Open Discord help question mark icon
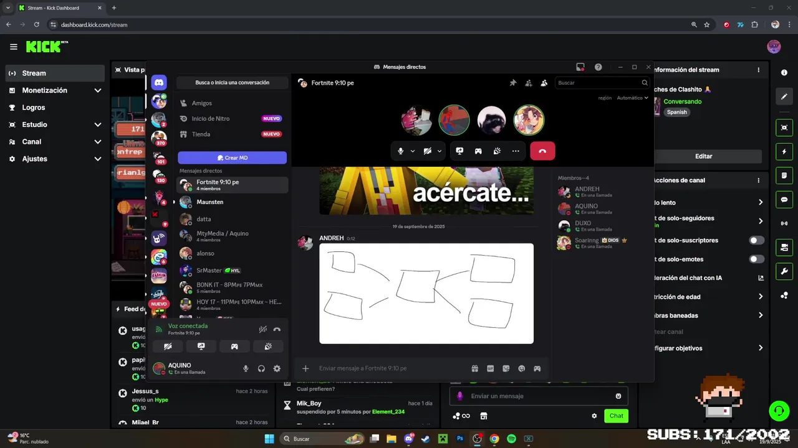Viewport: 798px width, 448px height. click(x=598, y=67)
